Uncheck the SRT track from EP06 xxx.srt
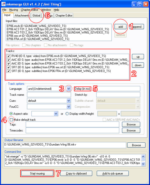 [8, 67]
